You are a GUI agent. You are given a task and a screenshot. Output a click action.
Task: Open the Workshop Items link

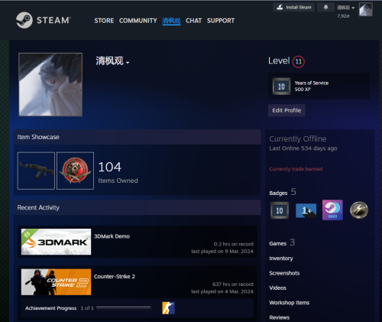pyautogui.click(x=290, y=303)
